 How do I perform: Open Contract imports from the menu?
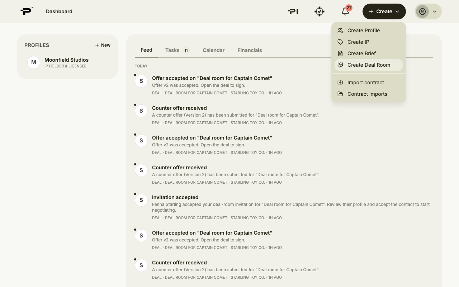click(x=369, y=94)
